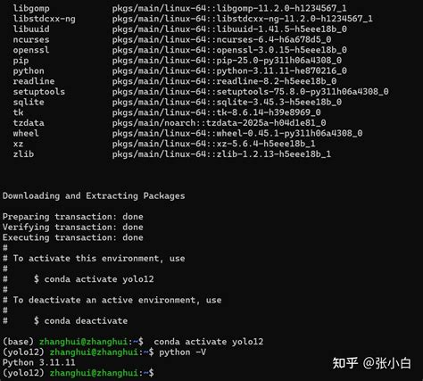Screen dimensions: 423x381
Task: Click the green zhanghui@zhanghui base prompt
Action: 83,342
